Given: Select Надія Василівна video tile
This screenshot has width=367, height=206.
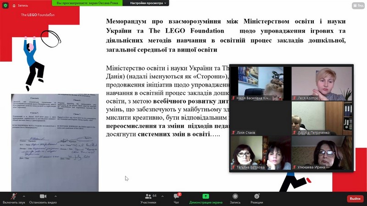Looking at the screenshot, I should click(x=261, y=84).
